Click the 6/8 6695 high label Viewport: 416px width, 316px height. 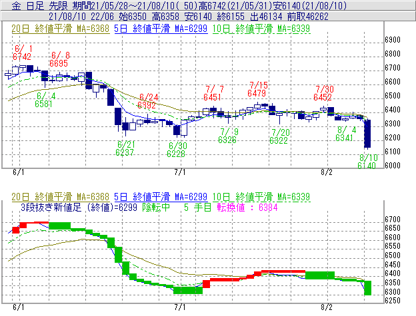pyautogui.click(x=59, y=59)
